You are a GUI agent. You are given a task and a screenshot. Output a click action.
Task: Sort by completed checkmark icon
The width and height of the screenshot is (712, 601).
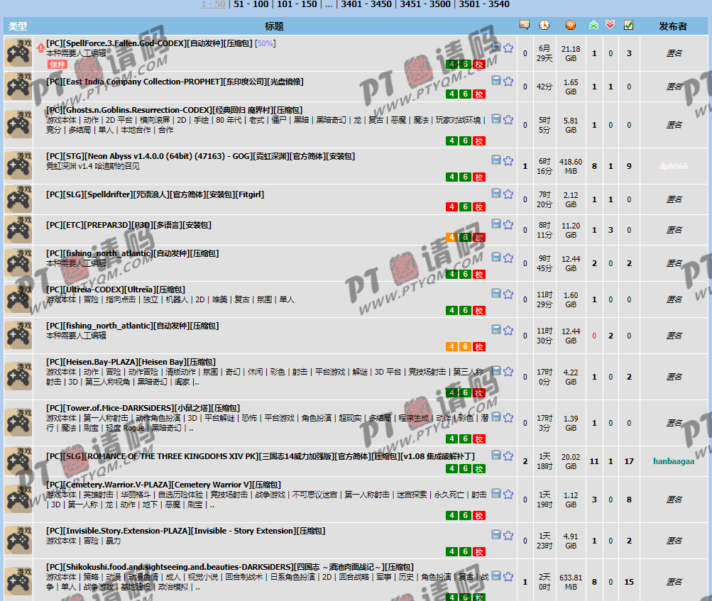coord(629,25)
